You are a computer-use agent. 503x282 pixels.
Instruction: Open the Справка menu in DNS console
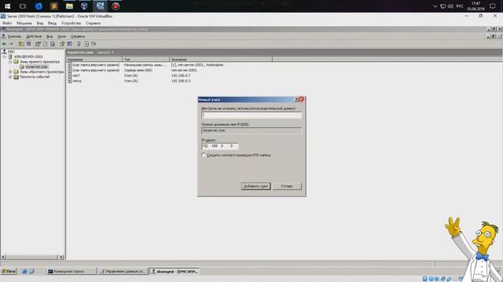[x=77, y=37]
